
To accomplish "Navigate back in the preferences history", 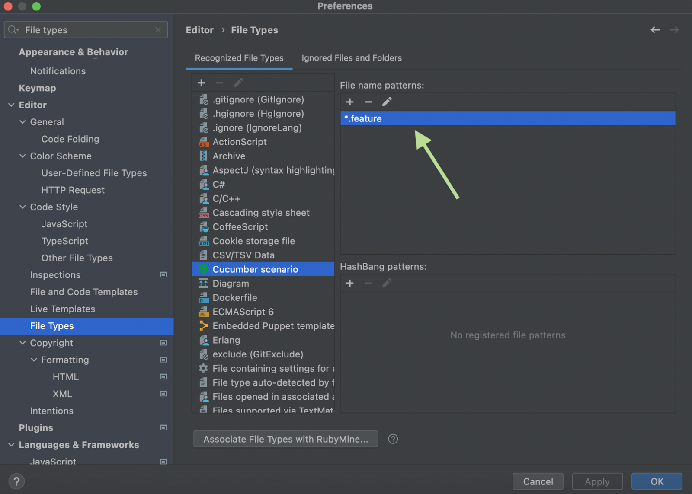I will click(655, 30).
